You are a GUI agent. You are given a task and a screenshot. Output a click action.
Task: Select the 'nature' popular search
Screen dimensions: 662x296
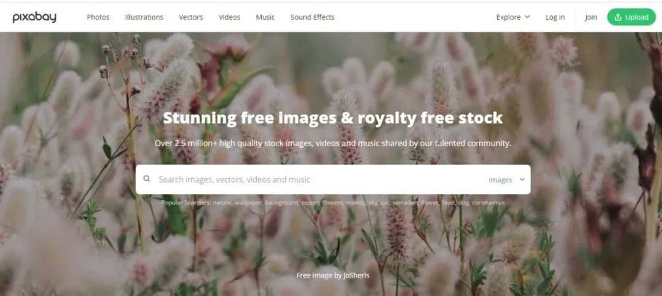click(x=222, y=203)
